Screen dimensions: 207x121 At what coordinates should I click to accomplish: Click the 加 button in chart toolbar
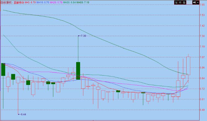176,2
